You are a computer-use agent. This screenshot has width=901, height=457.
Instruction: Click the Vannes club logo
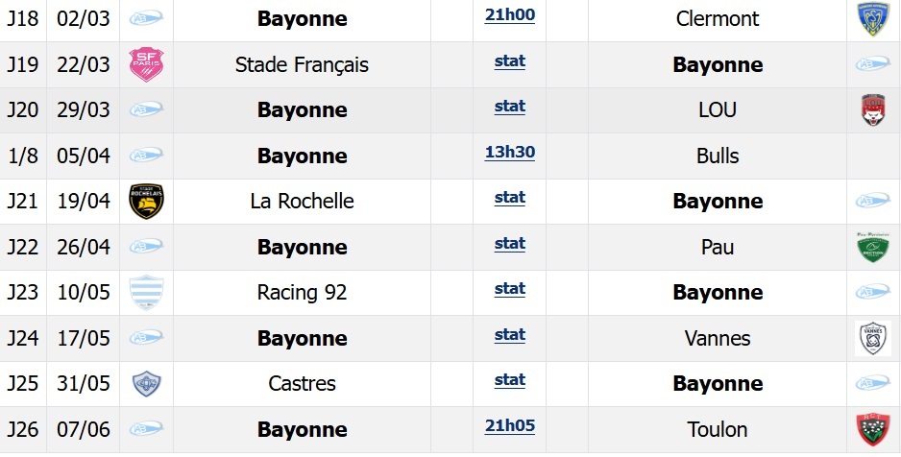click(x=873, y=338)
